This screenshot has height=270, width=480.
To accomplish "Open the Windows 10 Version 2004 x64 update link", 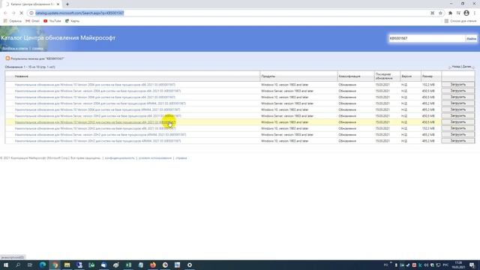I will pos(95,97).
